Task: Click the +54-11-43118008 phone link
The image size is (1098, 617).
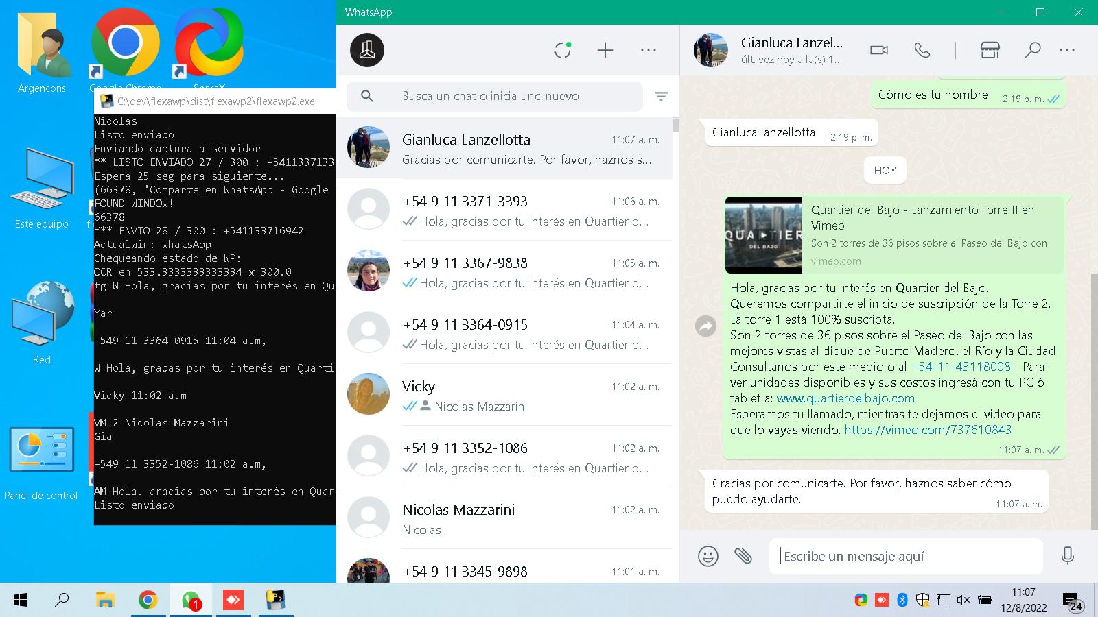Action: point(961,367)
